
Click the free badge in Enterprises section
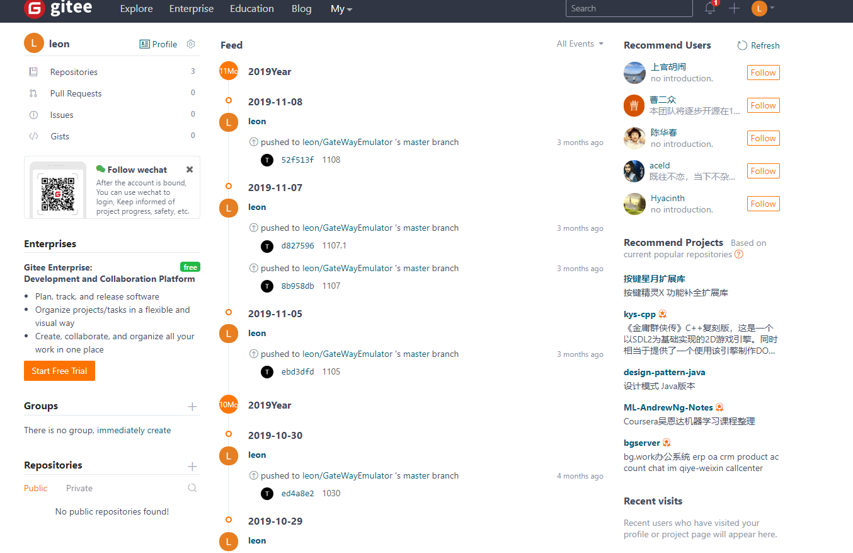190,267
